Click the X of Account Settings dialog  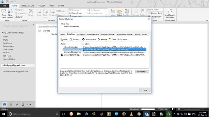coord(149,19)
